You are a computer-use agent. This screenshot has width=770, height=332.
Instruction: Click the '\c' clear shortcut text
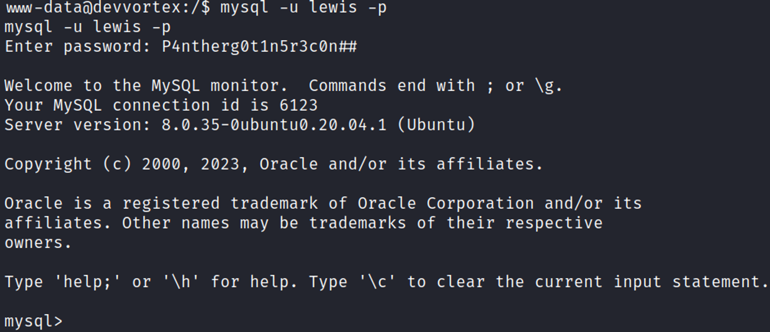[377, 282]
